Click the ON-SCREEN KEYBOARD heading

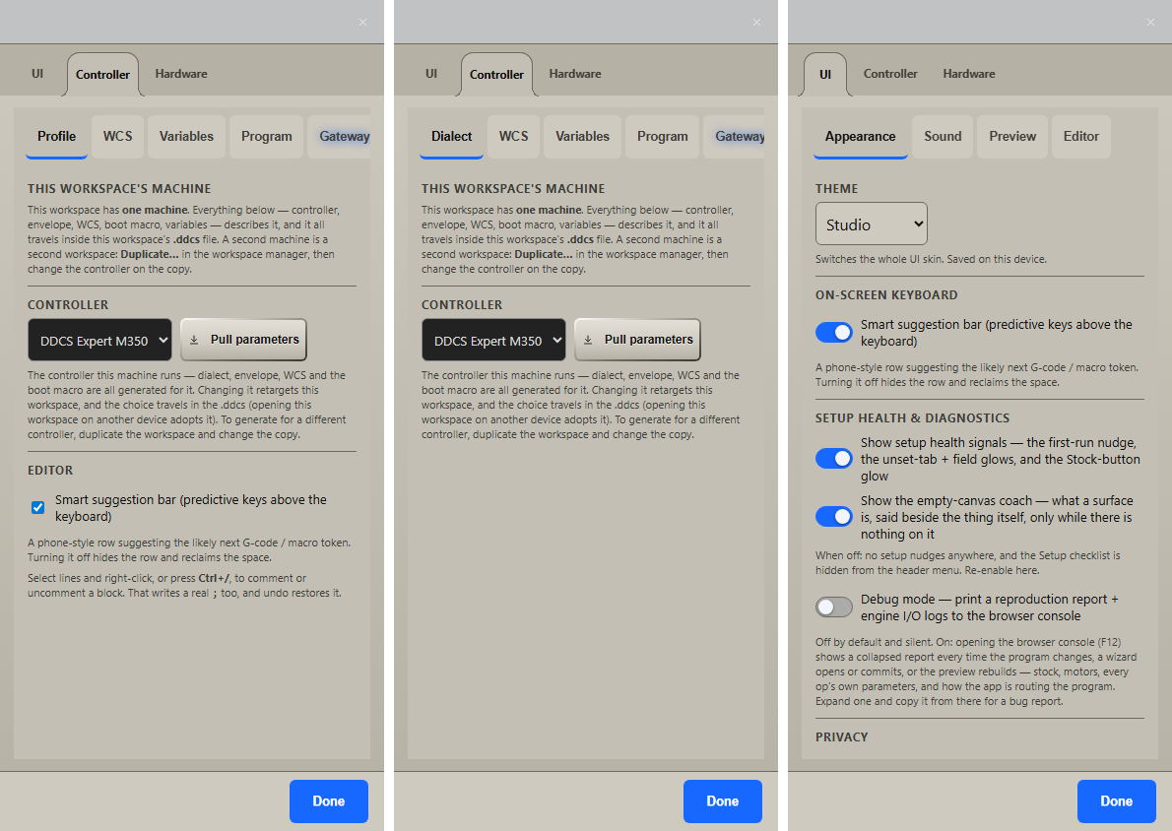(886, 295)
